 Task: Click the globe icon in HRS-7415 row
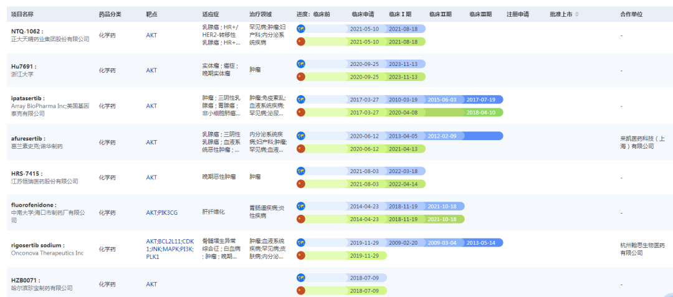click(301, 171)
